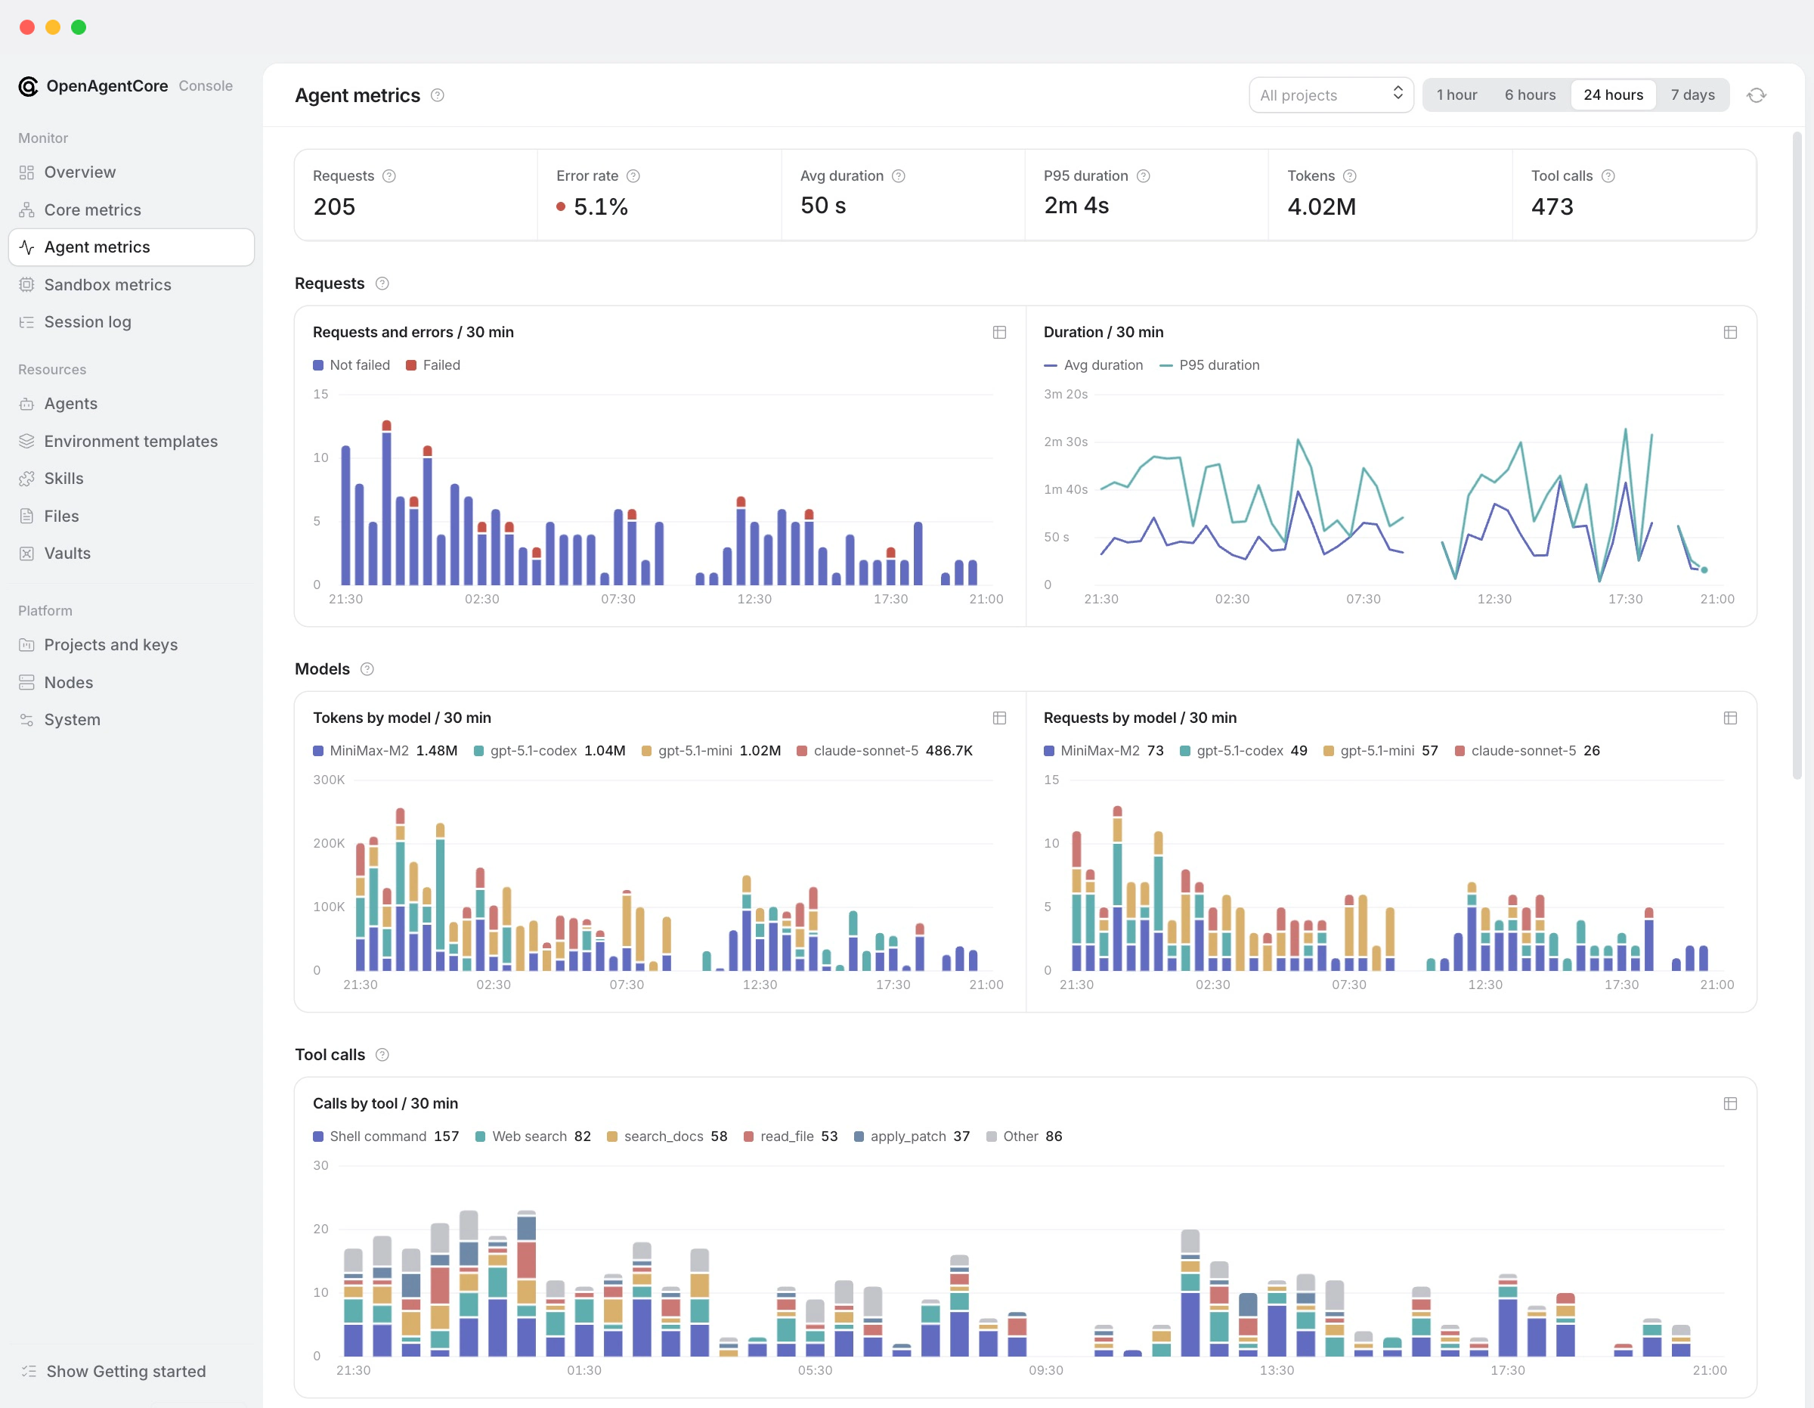Screen dimensions: 1814x1408
Task: Toggle MiniMax-M2 in Tokens by model legend
Action: (x=385, y=752)
